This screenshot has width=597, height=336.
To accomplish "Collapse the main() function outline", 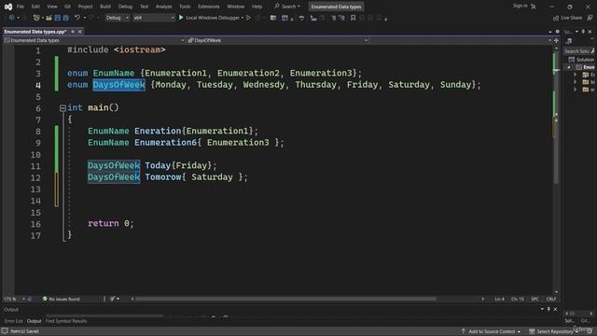I will [62, 108].
